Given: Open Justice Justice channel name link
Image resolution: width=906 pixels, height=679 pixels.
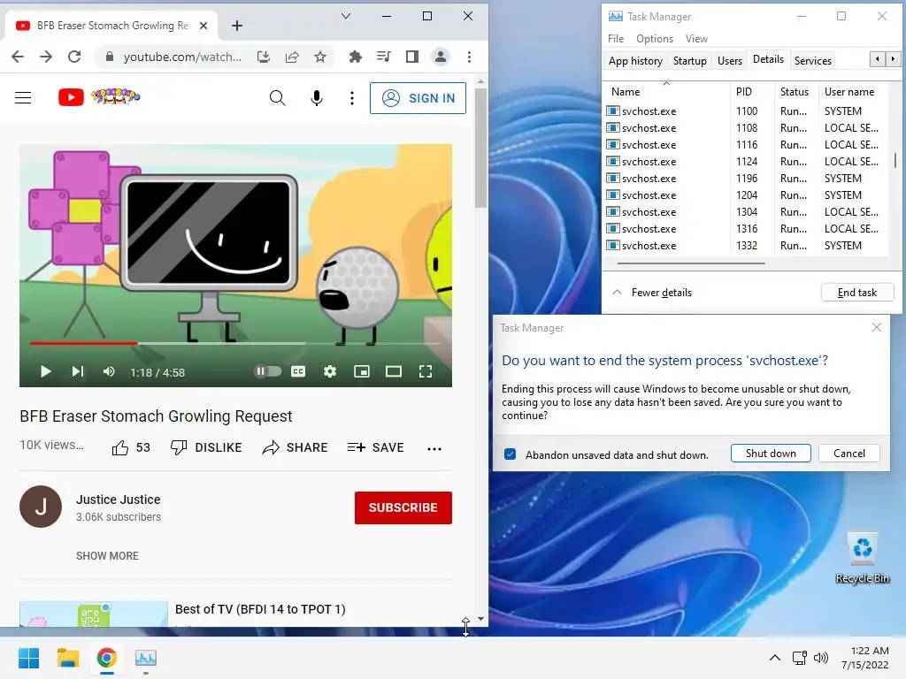Looking at the screenshot, I should coord(119,500).
